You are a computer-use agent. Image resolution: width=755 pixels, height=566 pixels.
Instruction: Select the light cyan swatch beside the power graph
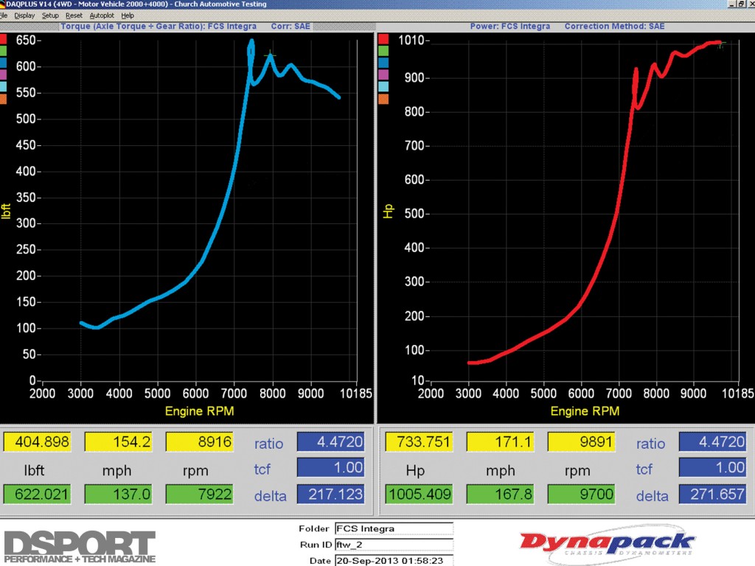coord(382,87)
